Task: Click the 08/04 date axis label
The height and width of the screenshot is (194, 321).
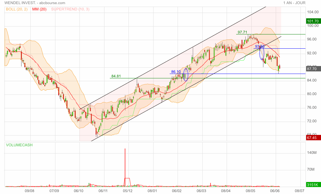Action: point(226,191)
